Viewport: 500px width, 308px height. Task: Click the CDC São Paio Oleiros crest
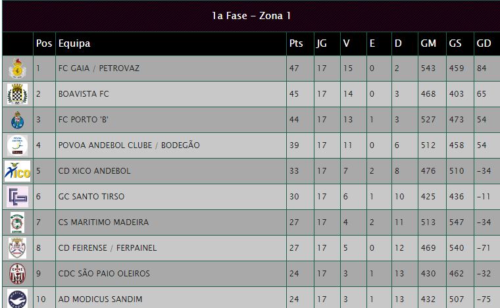[17, 274]
